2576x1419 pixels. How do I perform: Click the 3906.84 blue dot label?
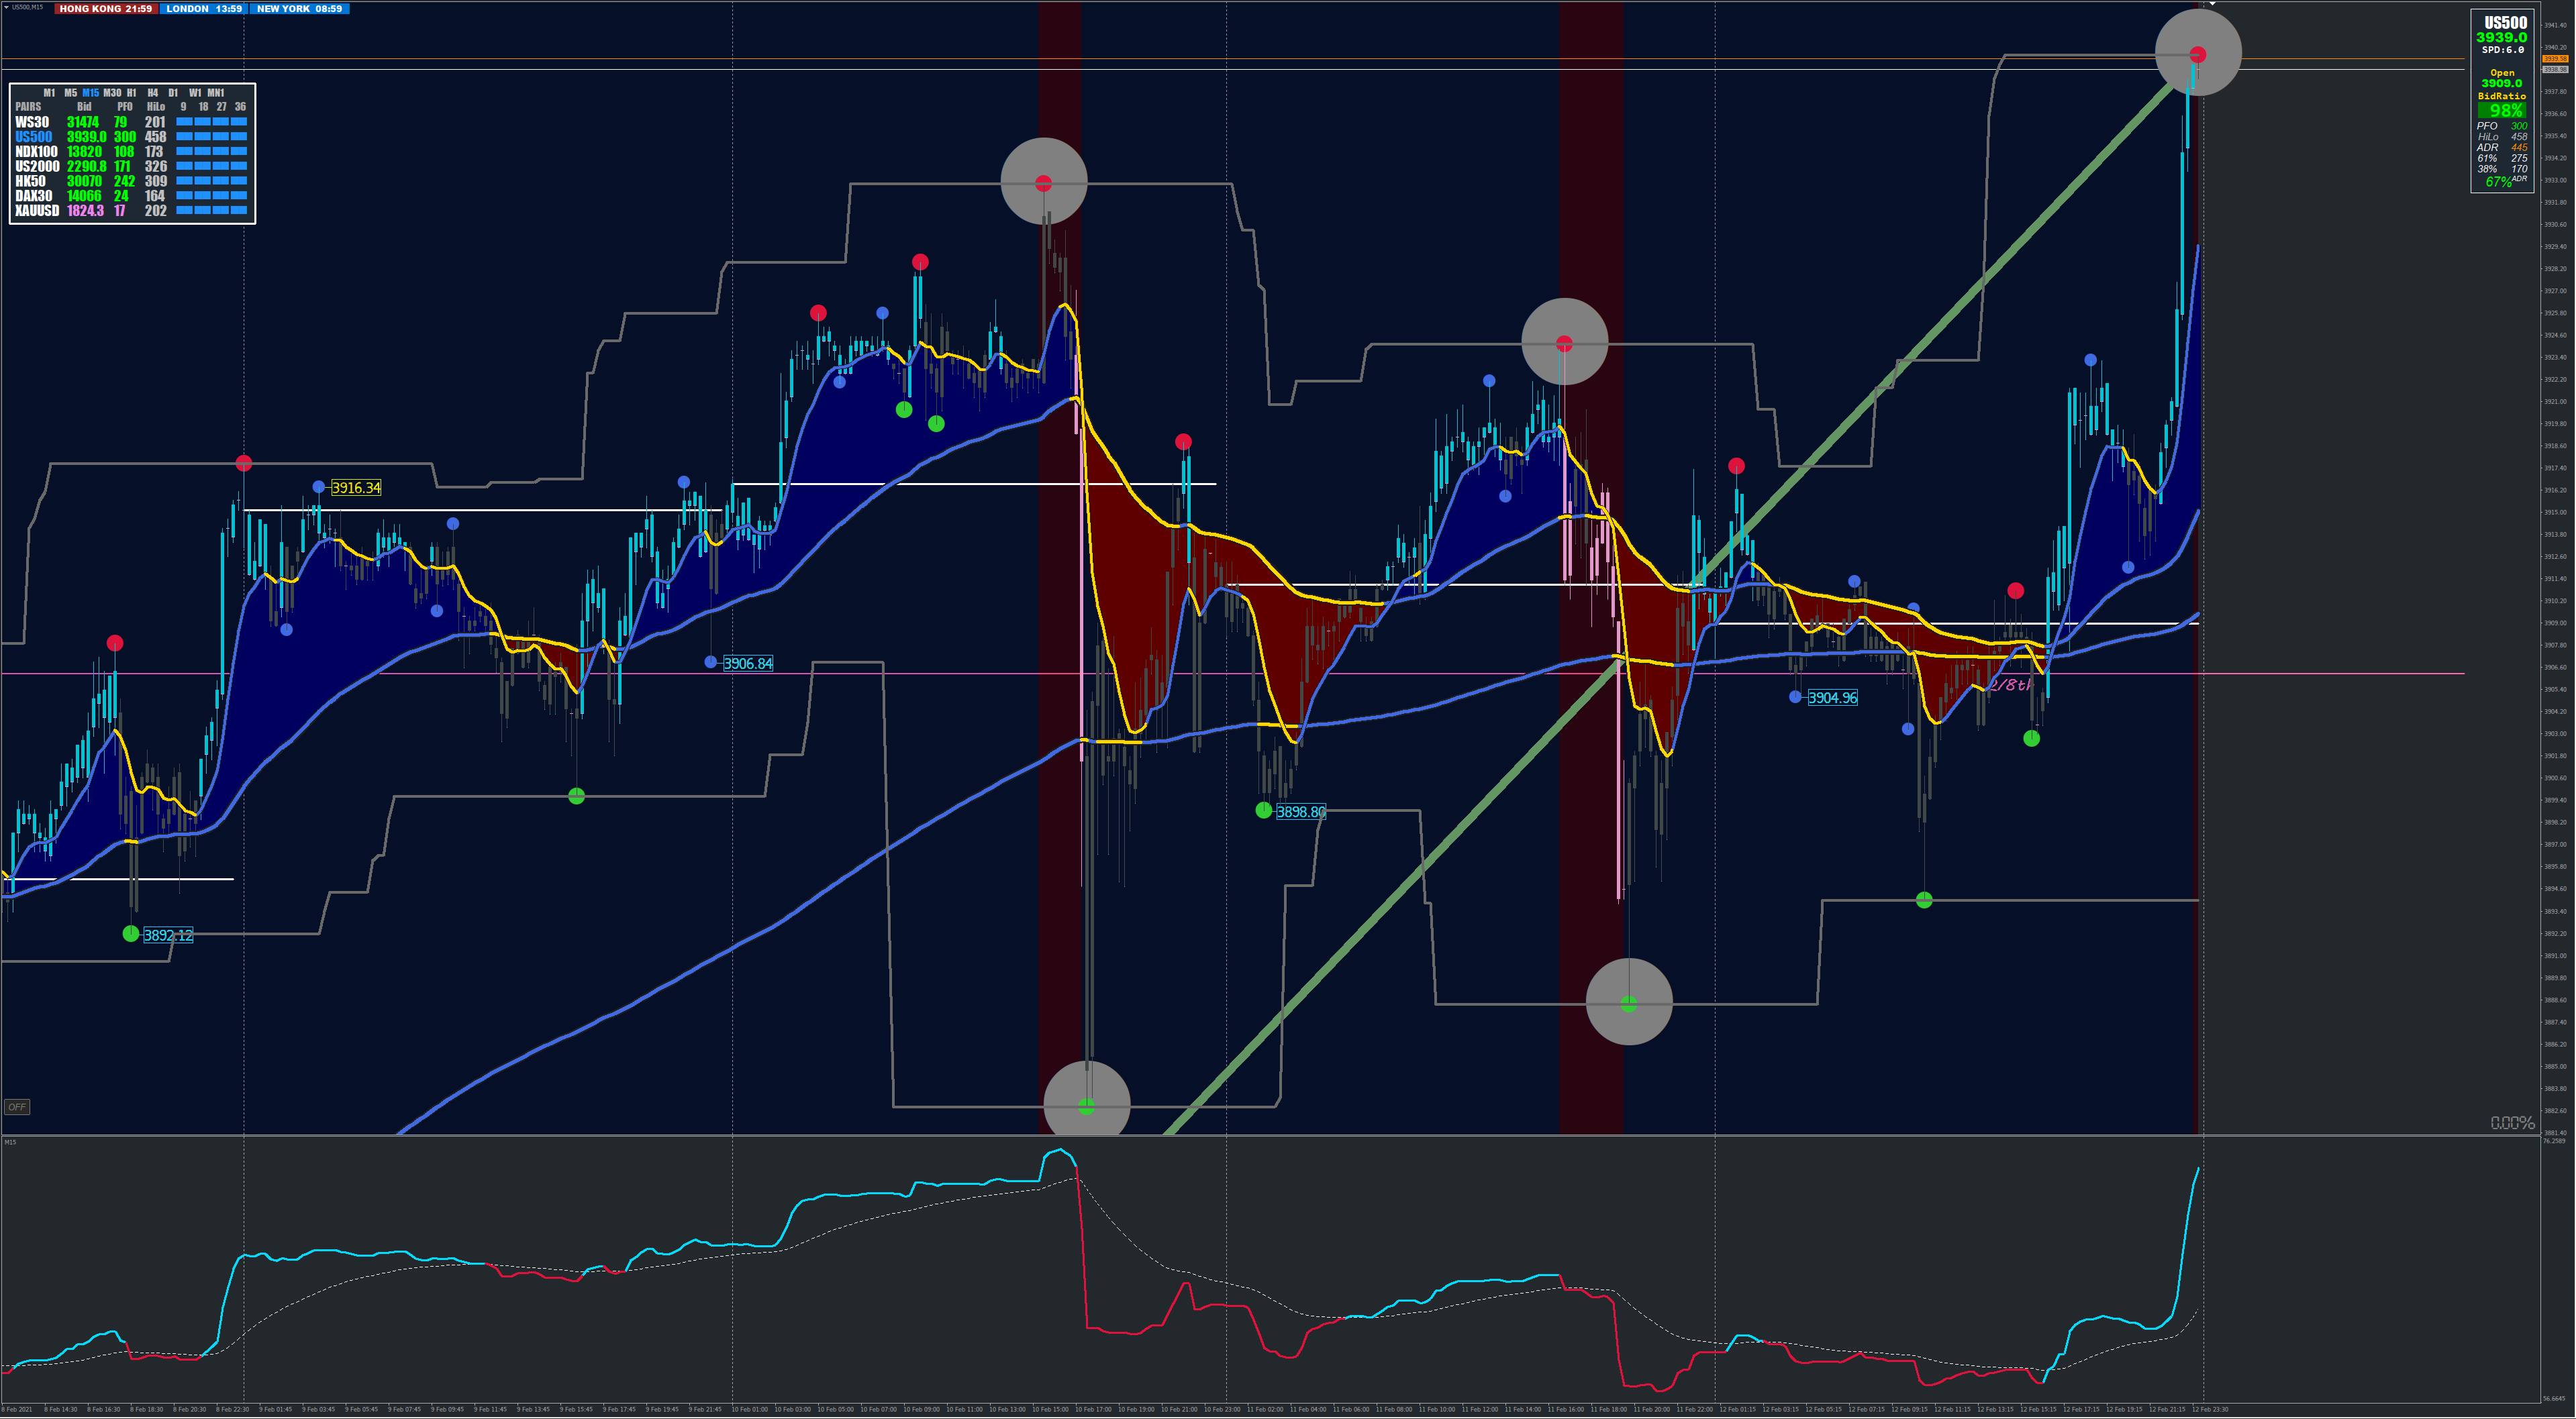point(747,664)
